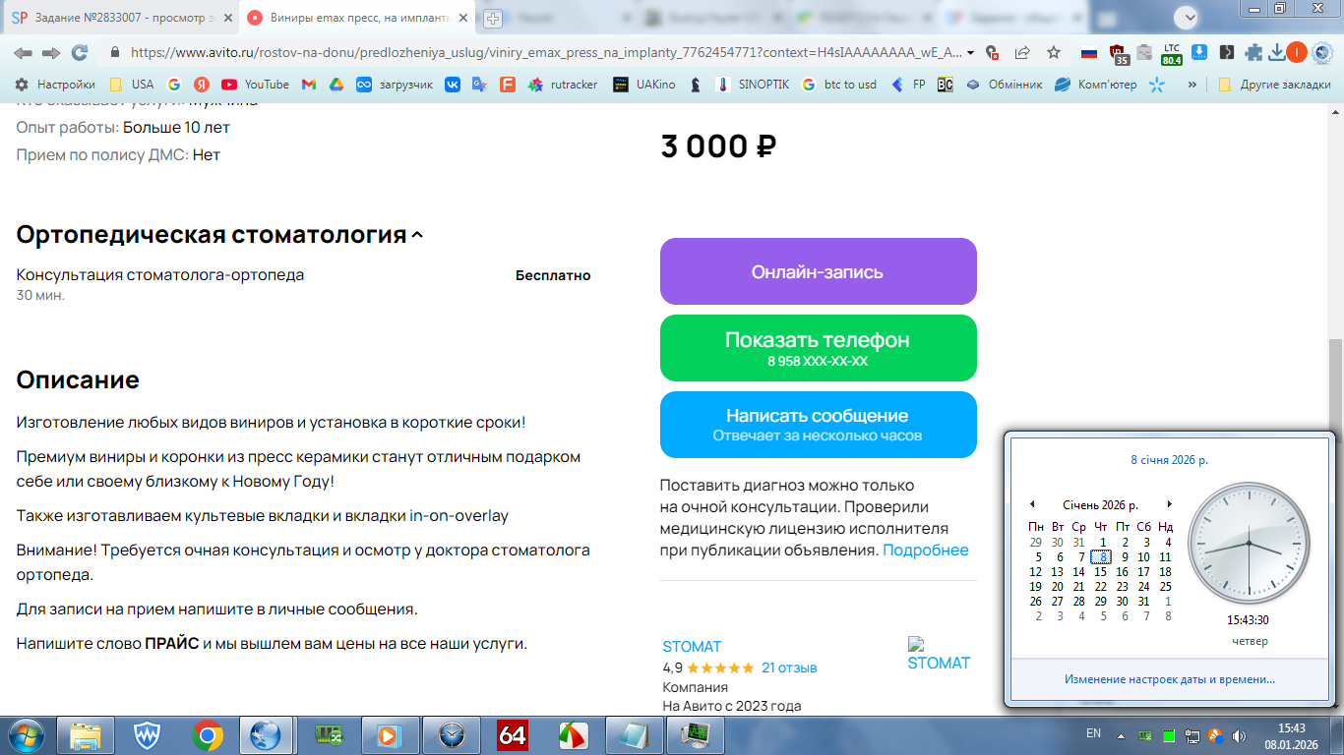
Task: Open the red 64 app in taskbar
Action: pyautogui.click(x=512, y=735)
